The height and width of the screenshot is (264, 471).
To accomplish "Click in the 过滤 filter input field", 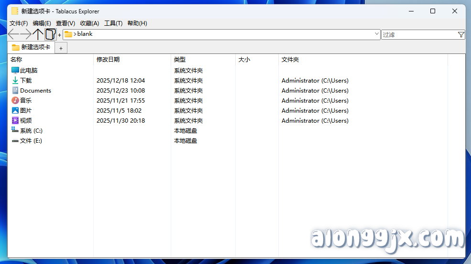I will click(x=419, y=35).
